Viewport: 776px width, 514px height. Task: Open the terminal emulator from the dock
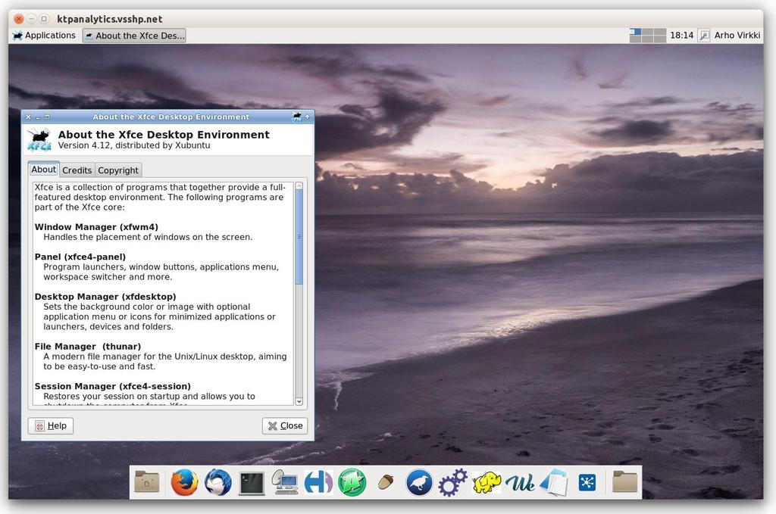pyautogui.click(x=252, y=483)
